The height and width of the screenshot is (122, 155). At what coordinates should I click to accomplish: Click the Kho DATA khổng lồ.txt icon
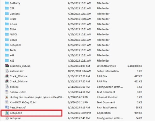(x=7, y=102)
